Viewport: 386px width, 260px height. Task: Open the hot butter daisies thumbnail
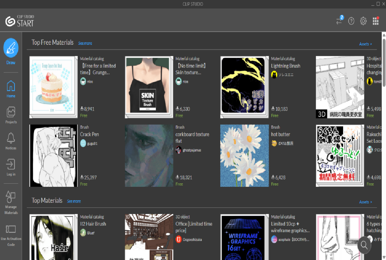click(x=244, y=155)
